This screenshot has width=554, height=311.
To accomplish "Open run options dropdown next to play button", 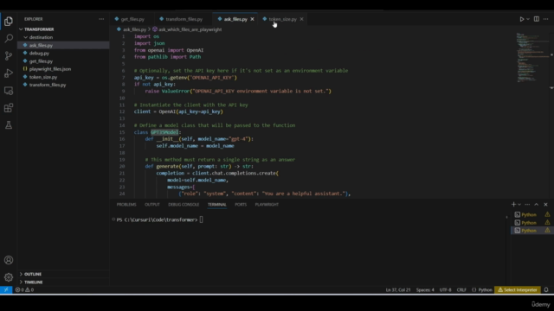I will [x=528, y=19].
